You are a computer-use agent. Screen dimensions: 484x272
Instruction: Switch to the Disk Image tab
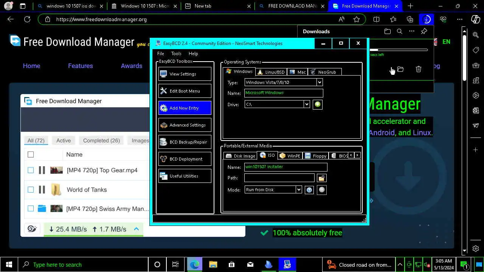[240, 156]
